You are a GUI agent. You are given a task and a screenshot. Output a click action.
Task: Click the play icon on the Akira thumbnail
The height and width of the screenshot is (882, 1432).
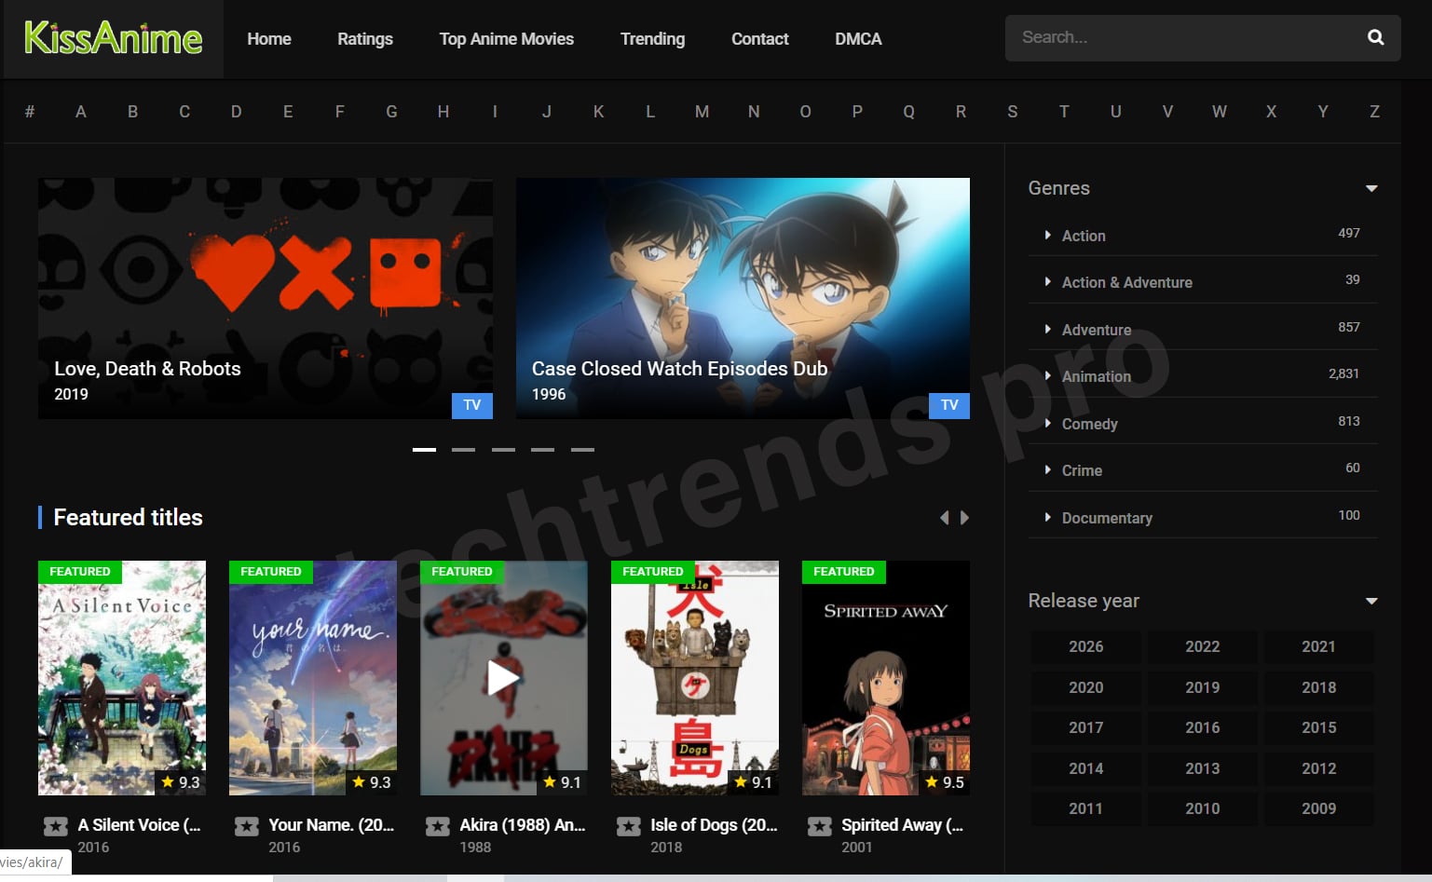coord(504,677)
